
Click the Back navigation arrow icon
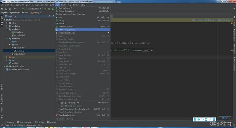tap(15, 9)
